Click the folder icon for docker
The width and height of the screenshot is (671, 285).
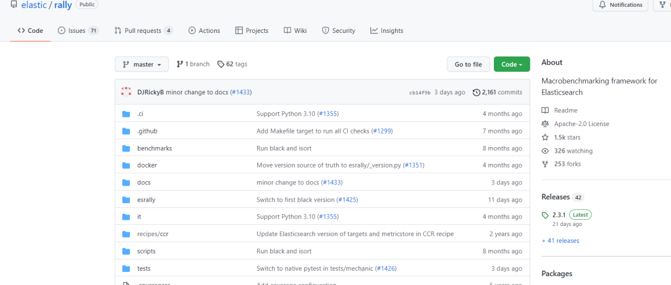click(126, 165)
